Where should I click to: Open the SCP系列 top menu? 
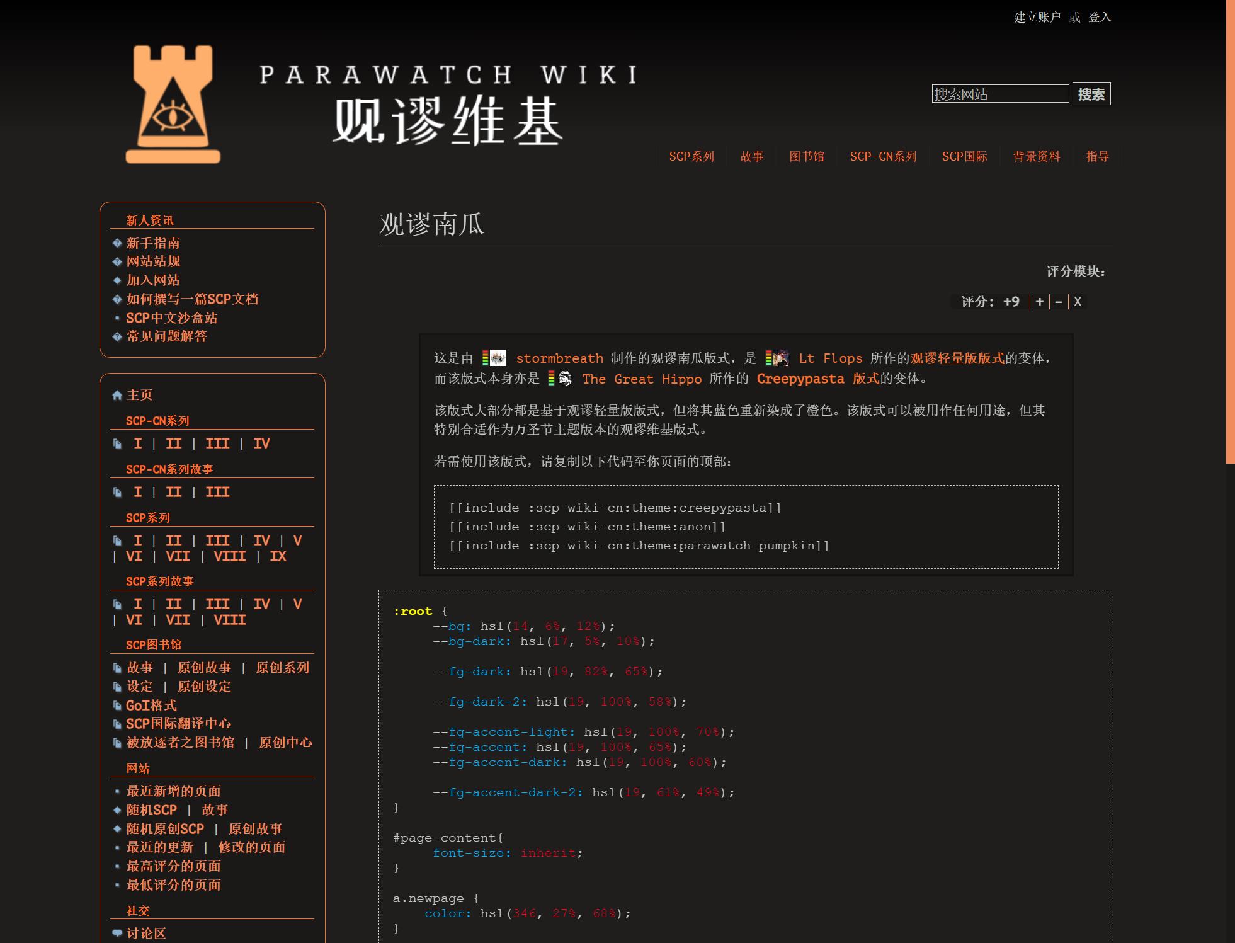pyautogui.click(x=691, y=157)
